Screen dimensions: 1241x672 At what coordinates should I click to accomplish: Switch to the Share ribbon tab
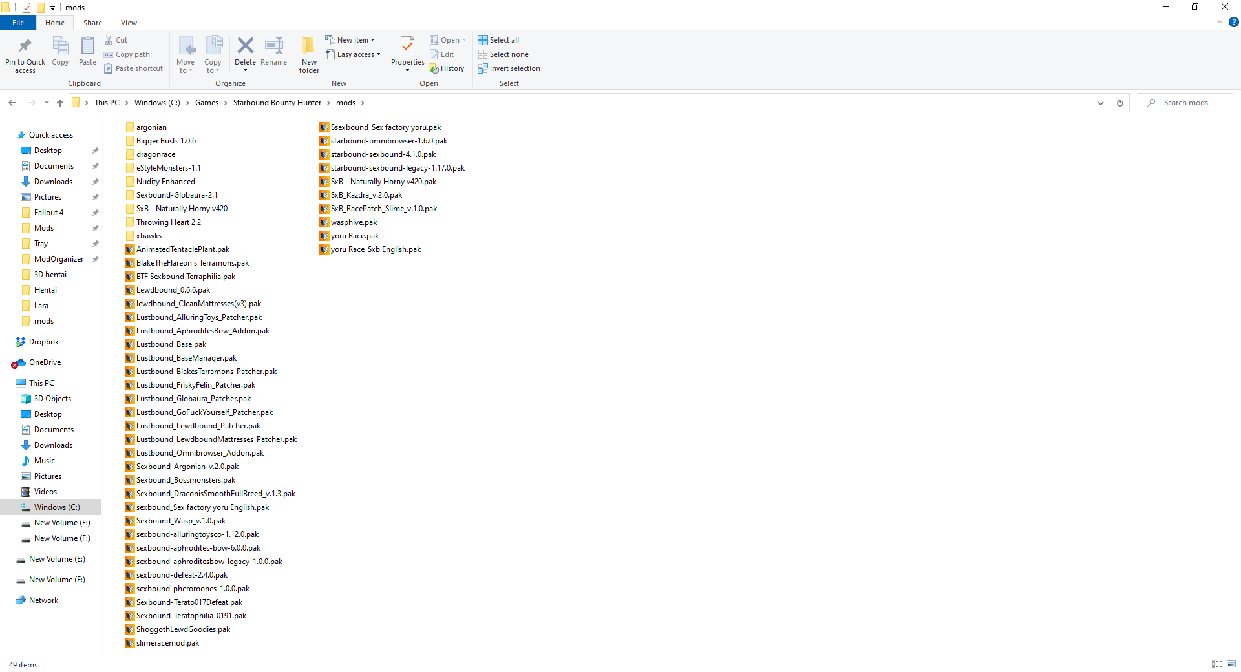tap(92, 23)
